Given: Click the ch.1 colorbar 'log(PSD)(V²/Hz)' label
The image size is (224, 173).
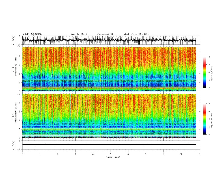Looking at the screenshot, I should (212, 74).
